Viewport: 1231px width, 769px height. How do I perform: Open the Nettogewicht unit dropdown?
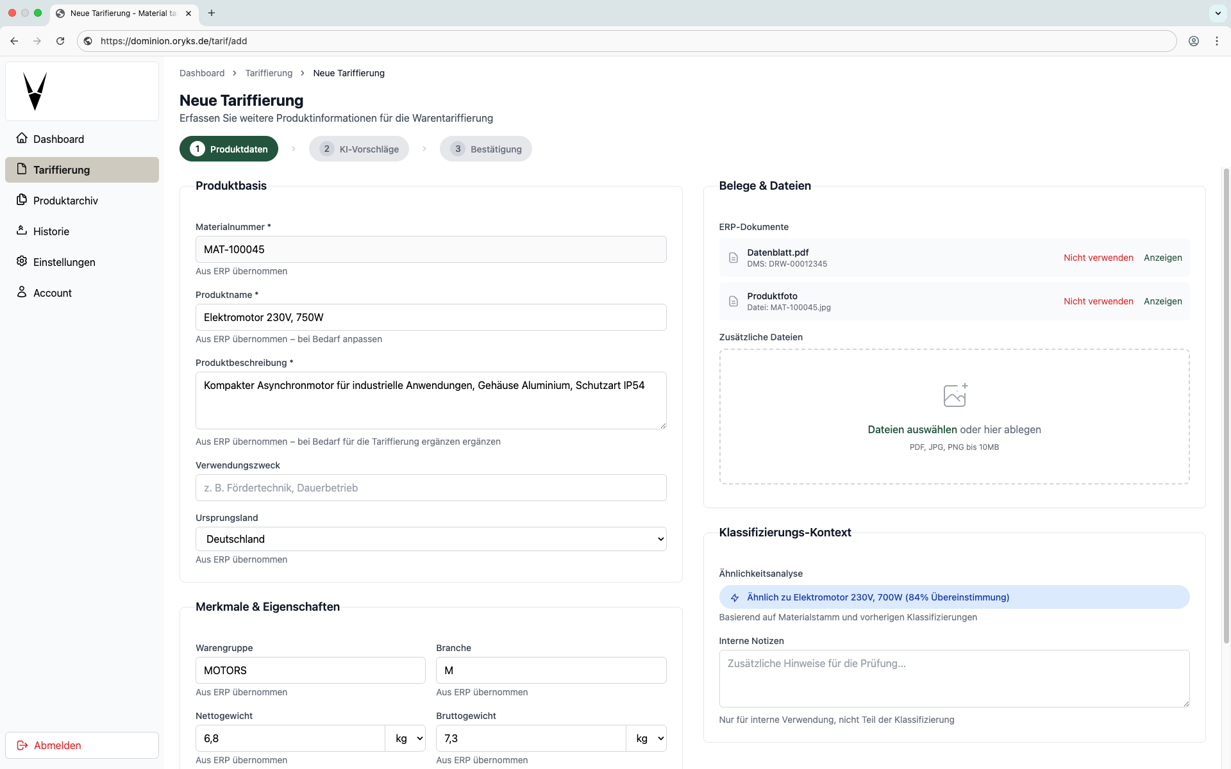coord(406,738)
